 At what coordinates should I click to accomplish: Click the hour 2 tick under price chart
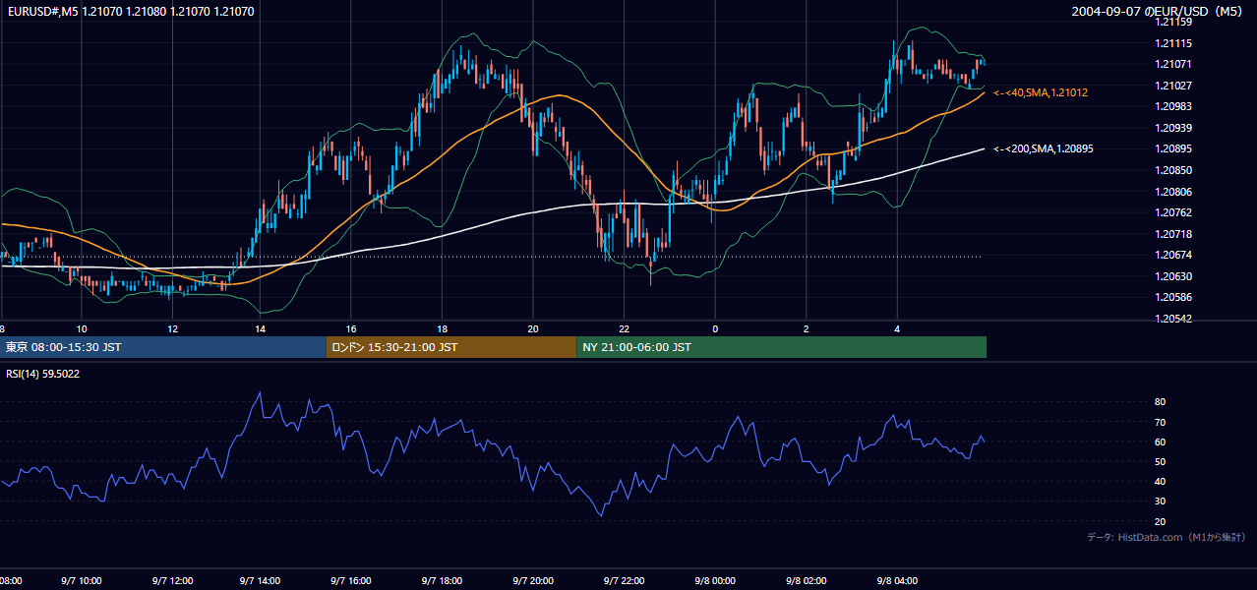[807, 328]
